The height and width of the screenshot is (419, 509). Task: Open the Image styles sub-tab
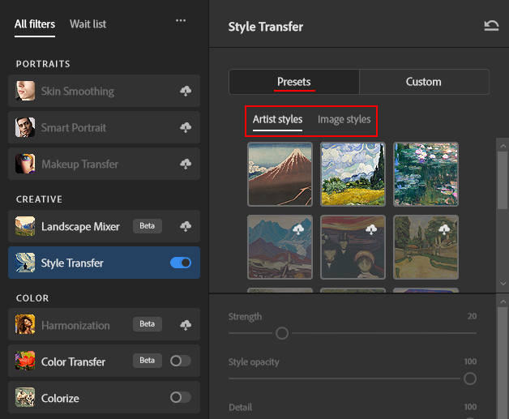click(x=344, y=119)
